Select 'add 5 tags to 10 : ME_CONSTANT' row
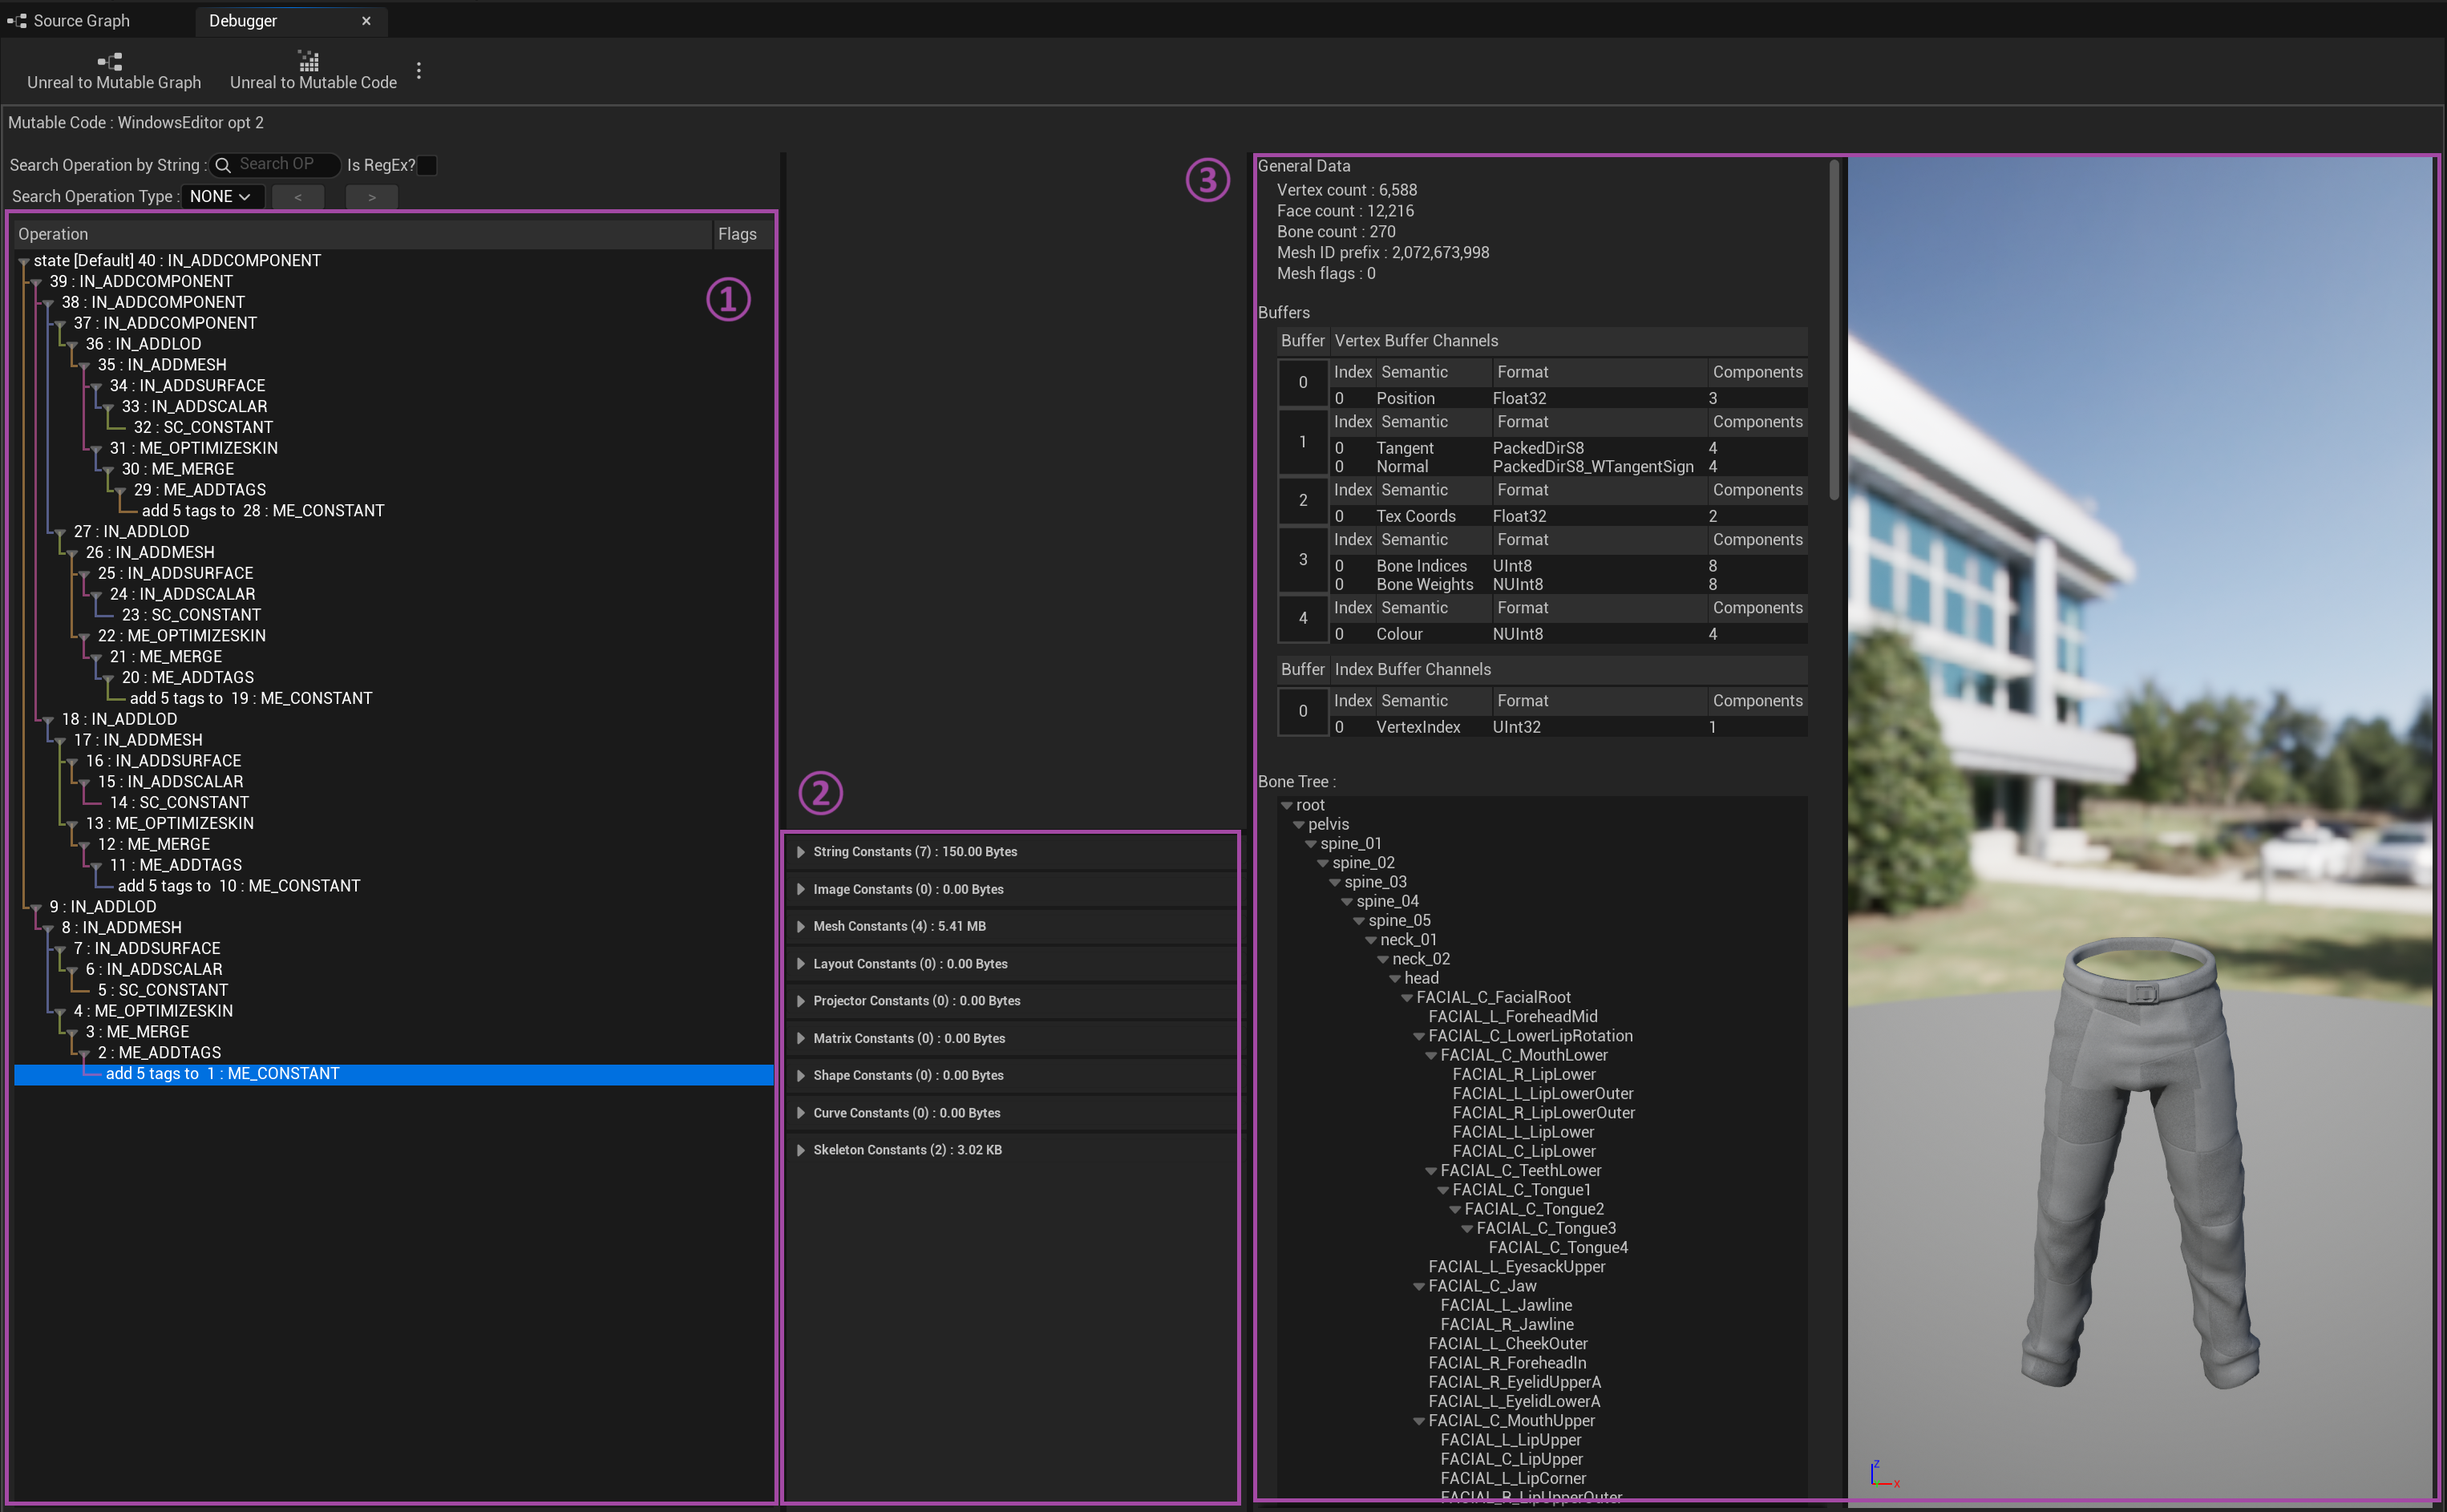Image resolution: width=2447 pixels, height=1512 pixels. click(x=394, y=886)
